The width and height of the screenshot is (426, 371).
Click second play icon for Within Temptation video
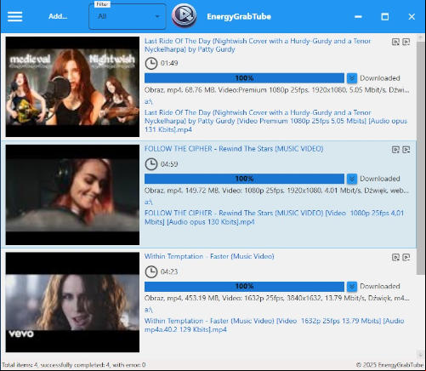click(406, 257)
